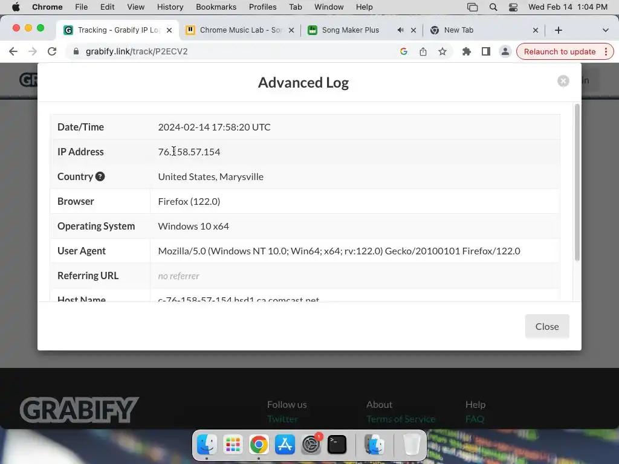
Task: Go back with the browser back arrow
Action: (13, 51)
